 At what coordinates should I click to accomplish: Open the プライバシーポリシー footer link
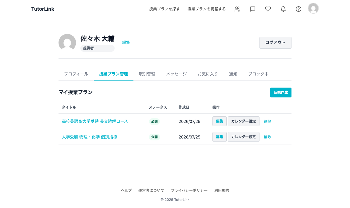pos(189,190)
